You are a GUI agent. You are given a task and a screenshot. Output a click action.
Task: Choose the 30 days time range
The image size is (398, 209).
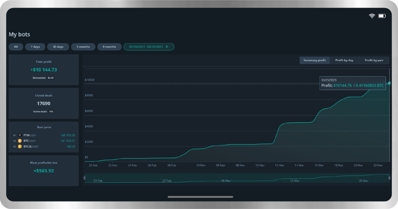58,47
